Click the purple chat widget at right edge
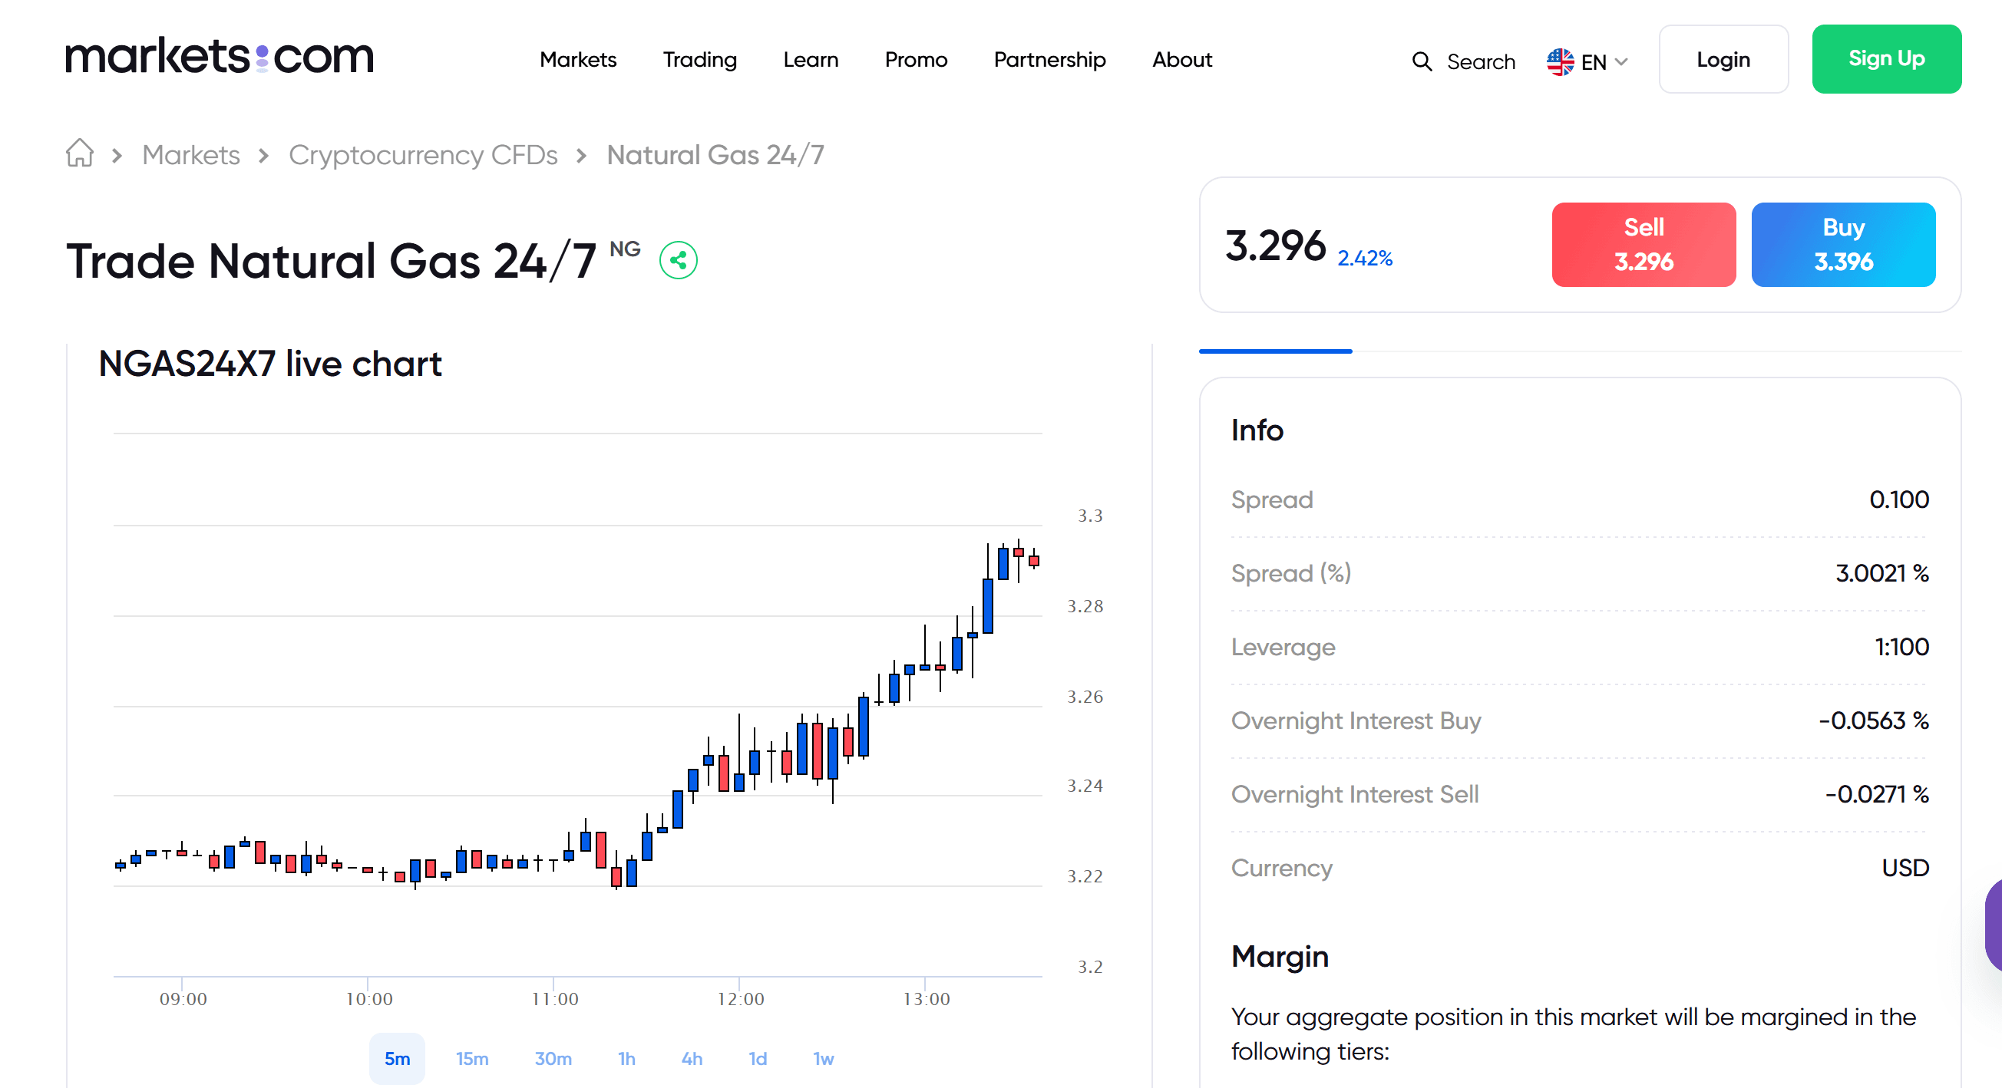 coord(1994,924)
